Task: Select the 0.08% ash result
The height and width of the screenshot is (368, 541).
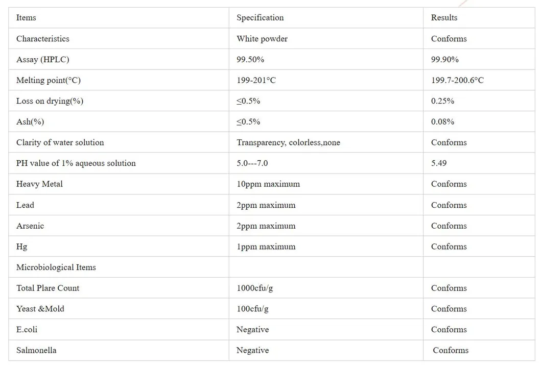Action: click(442, 121)
